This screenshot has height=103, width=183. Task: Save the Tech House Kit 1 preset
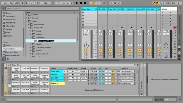[138, 65]
